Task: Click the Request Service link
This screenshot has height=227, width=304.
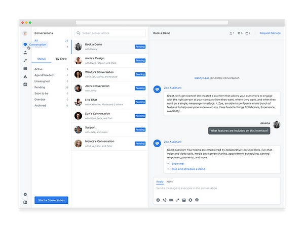Action: point(270,33)
